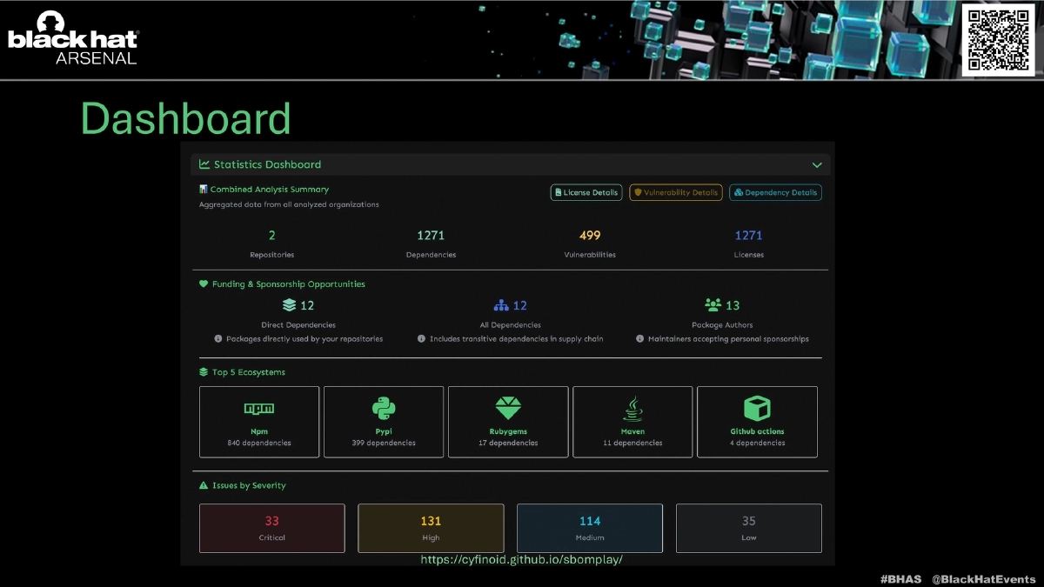This screenshot has height=587, width=1044.
Task: Click the Direct Dependencies layers icon
Action: click(x=289, y=305)
